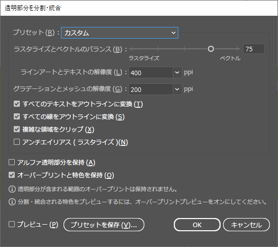Click the line art resolution field showing 400
Image resolution: width=278 pixels, height=247 pixels.
[x=151, y=73]
